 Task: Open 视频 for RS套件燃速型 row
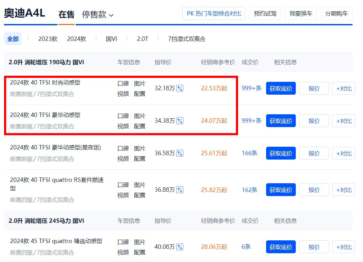point(123,195)
